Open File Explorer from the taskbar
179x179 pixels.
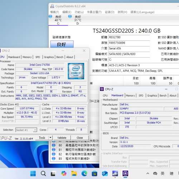(x=74, y=173)
